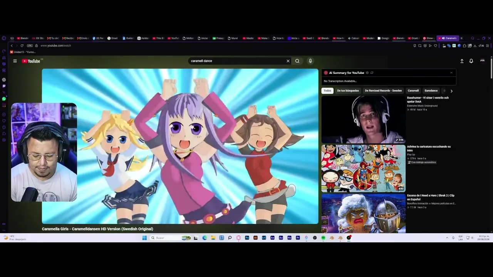Screen dimensions: 493x277
Task: Open Adivina la caricatura video thumbnail
Action: (x=363, y=168)
